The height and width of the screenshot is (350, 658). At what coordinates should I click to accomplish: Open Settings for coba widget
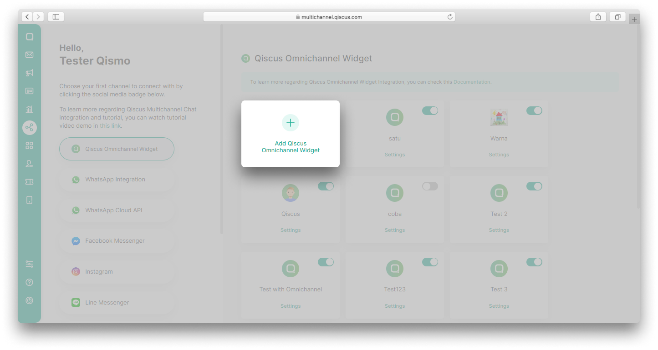coord(395,230)
